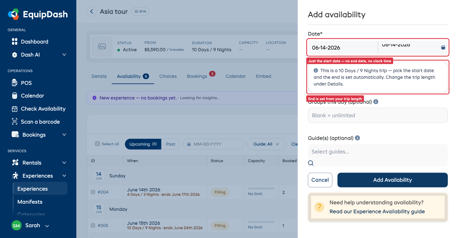Click the Filling status badge for #204
This screenshot has height=238, width=458.
click(220, 192)
